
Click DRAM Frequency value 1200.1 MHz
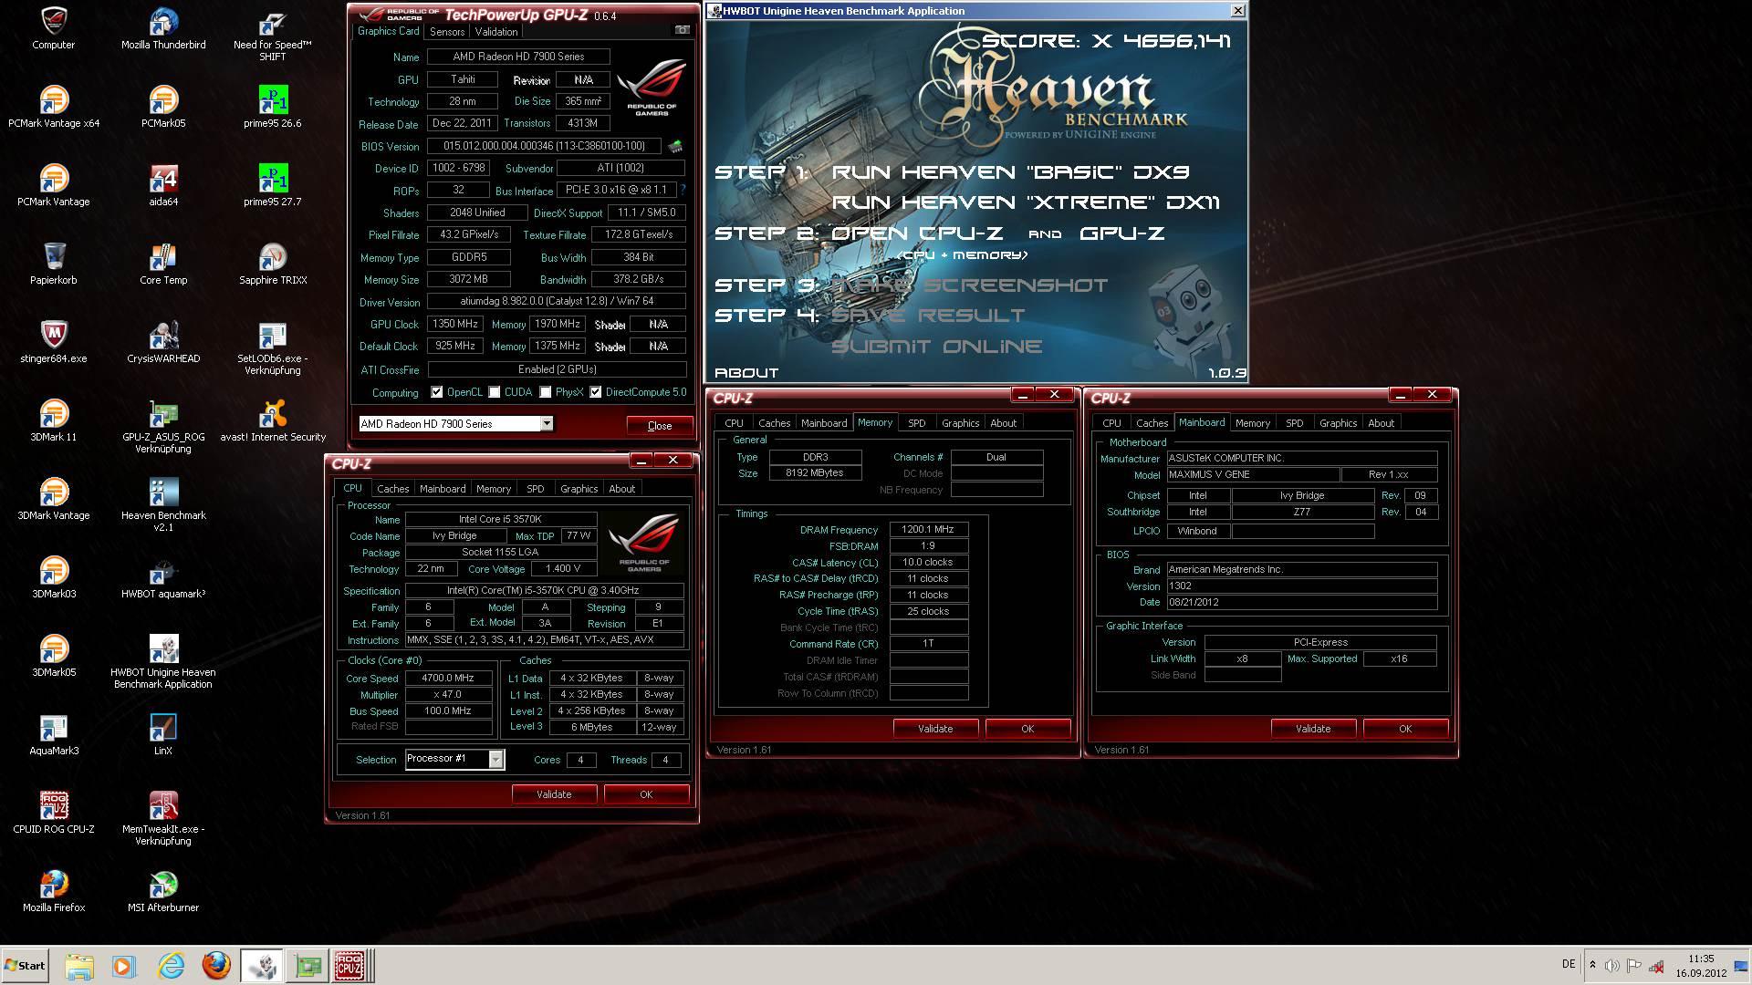tap(928, 530)
